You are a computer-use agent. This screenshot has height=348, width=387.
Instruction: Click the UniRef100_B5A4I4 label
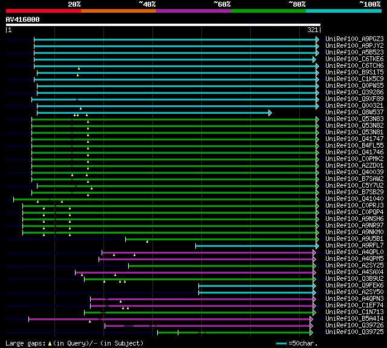coord(354,319)
